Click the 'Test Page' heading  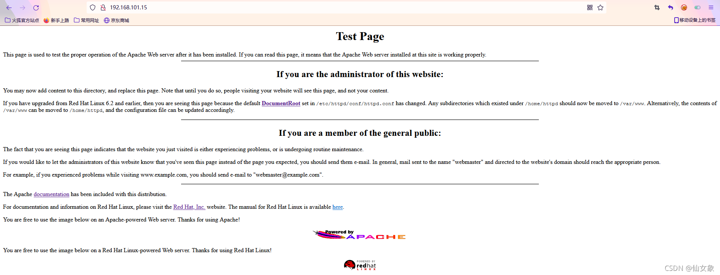pyautogui.click(x=360, y=36)
